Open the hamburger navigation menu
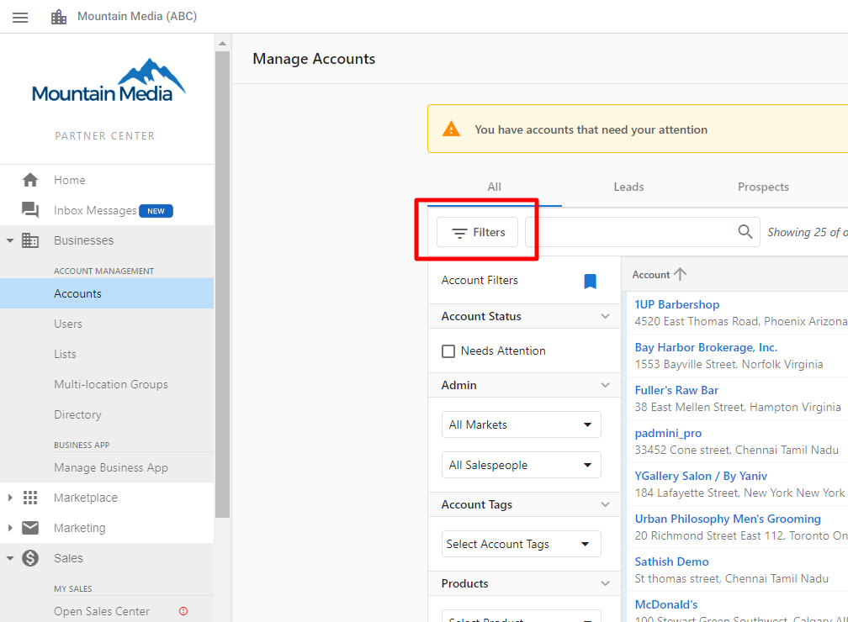This screenshot has height=622, width=848. click(x=20, y=18)
